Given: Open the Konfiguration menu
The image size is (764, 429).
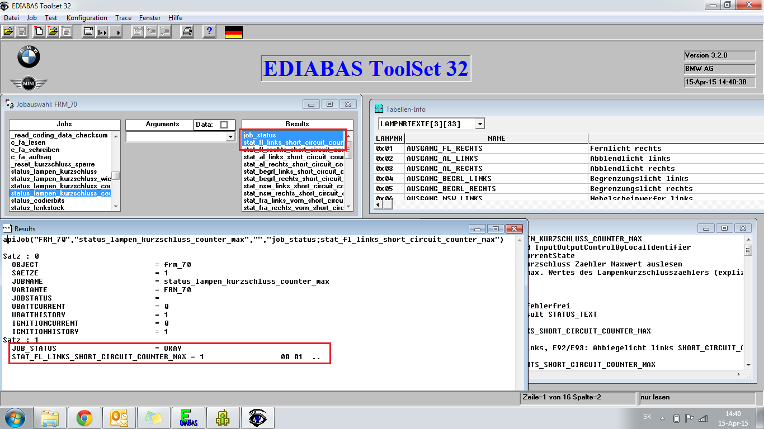Looking at the screenshot, I should [86, 18].
